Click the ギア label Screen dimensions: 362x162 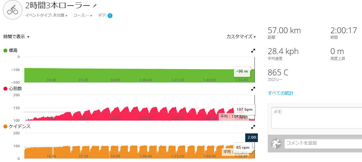pos(102,15)
